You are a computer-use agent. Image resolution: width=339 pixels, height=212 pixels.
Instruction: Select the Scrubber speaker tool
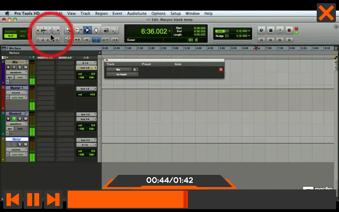(106, 30)
